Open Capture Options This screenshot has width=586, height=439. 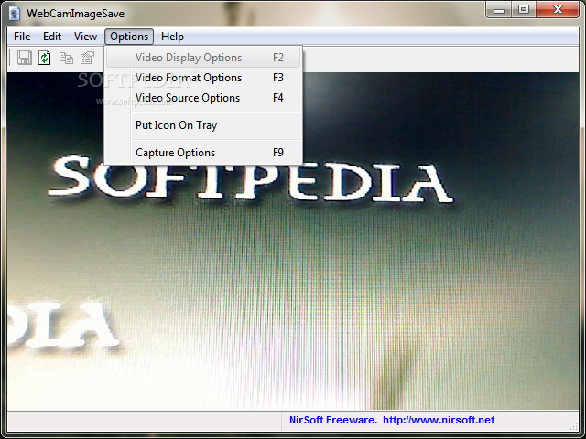click(203, 153)
